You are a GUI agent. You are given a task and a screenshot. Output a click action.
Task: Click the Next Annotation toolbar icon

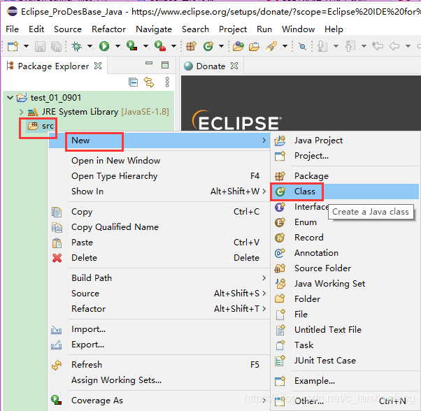(322, 46)
